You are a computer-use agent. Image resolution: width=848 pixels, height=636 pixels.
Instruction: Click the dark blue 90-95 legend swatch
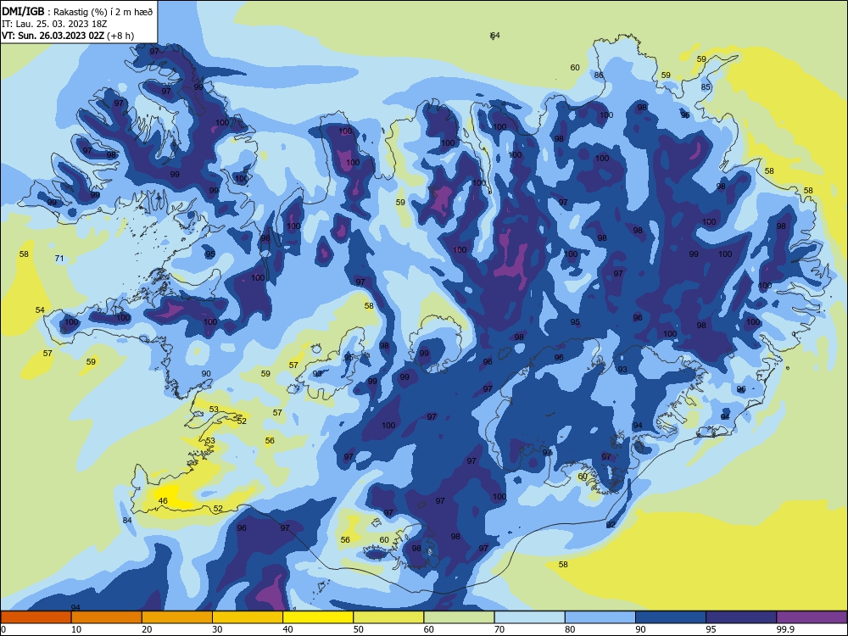click(x=671, y=617)
